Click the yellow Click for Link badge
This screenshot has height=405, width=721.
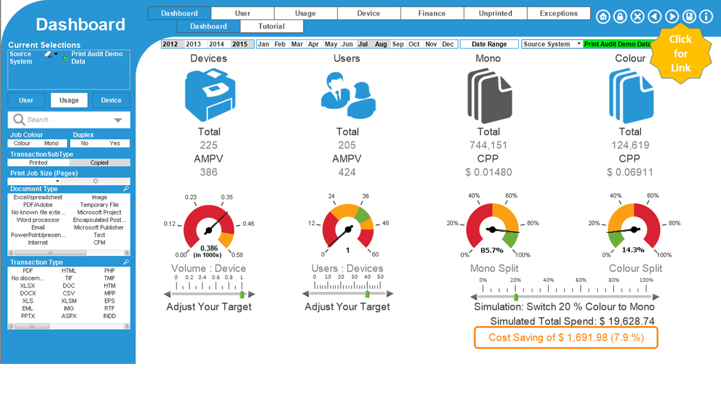pyautogui.click(x=680, y=53)
